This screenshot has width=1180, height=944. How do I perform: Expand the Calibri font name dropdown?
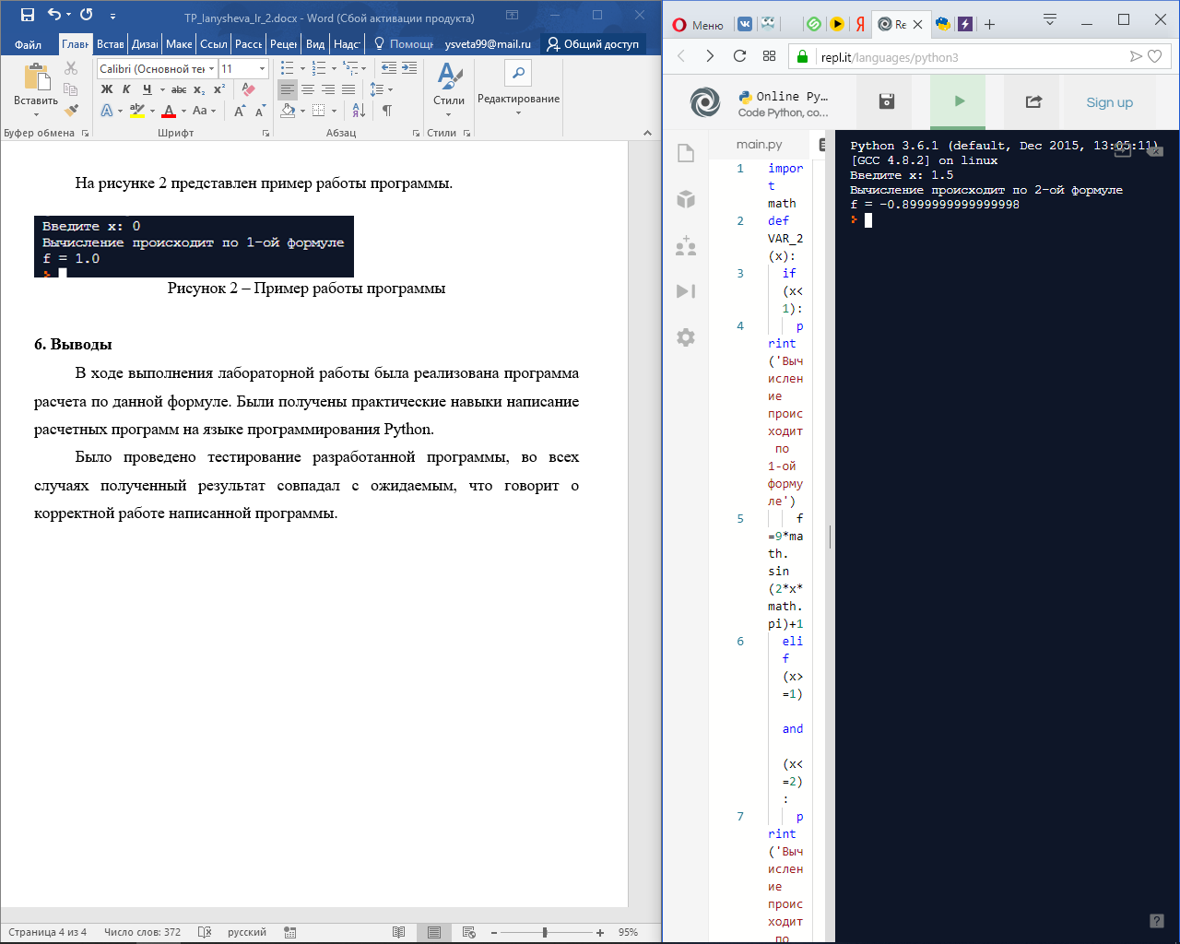pos(211,68)
